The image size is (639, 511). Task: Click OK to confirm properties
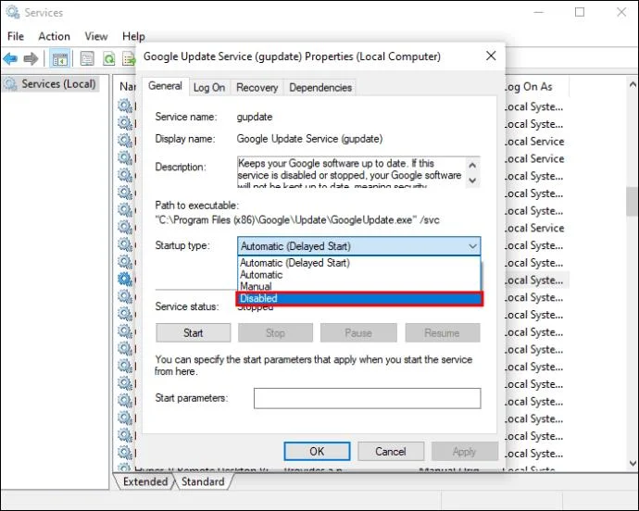click(x=317, y=452)
